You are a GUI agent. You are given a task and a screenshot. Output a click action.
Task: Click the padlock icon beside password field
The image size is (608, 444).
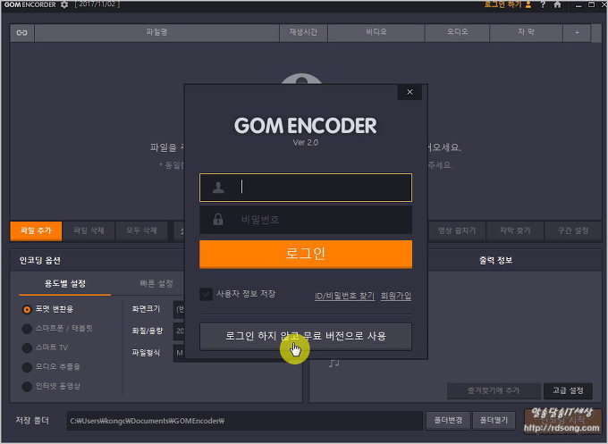[x=218, y=220]
